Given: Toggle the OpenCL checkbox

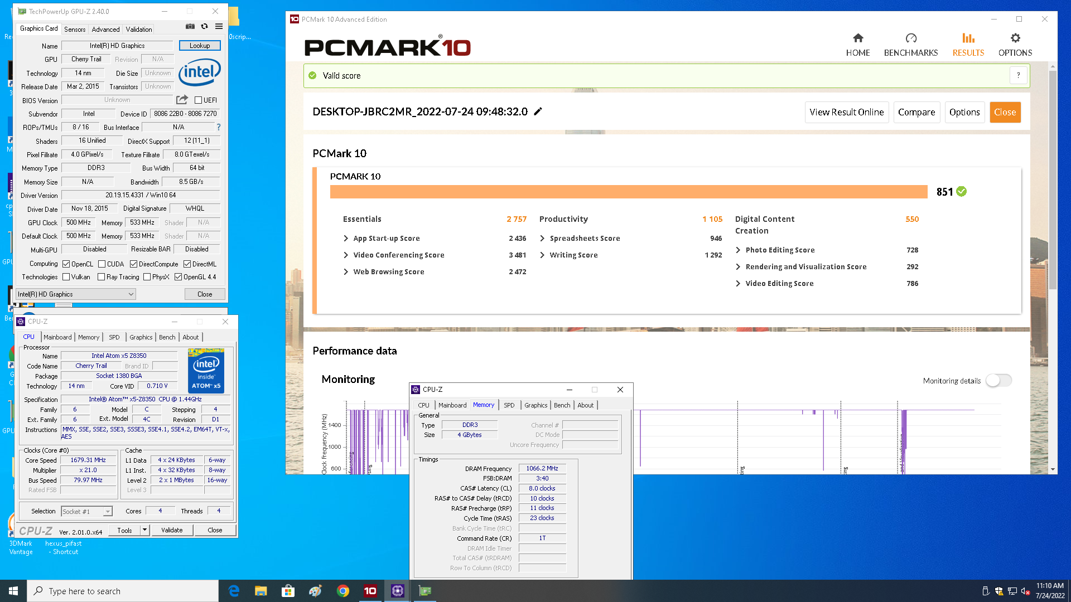Looking at the screenshot, I should (x=66, y=264).
